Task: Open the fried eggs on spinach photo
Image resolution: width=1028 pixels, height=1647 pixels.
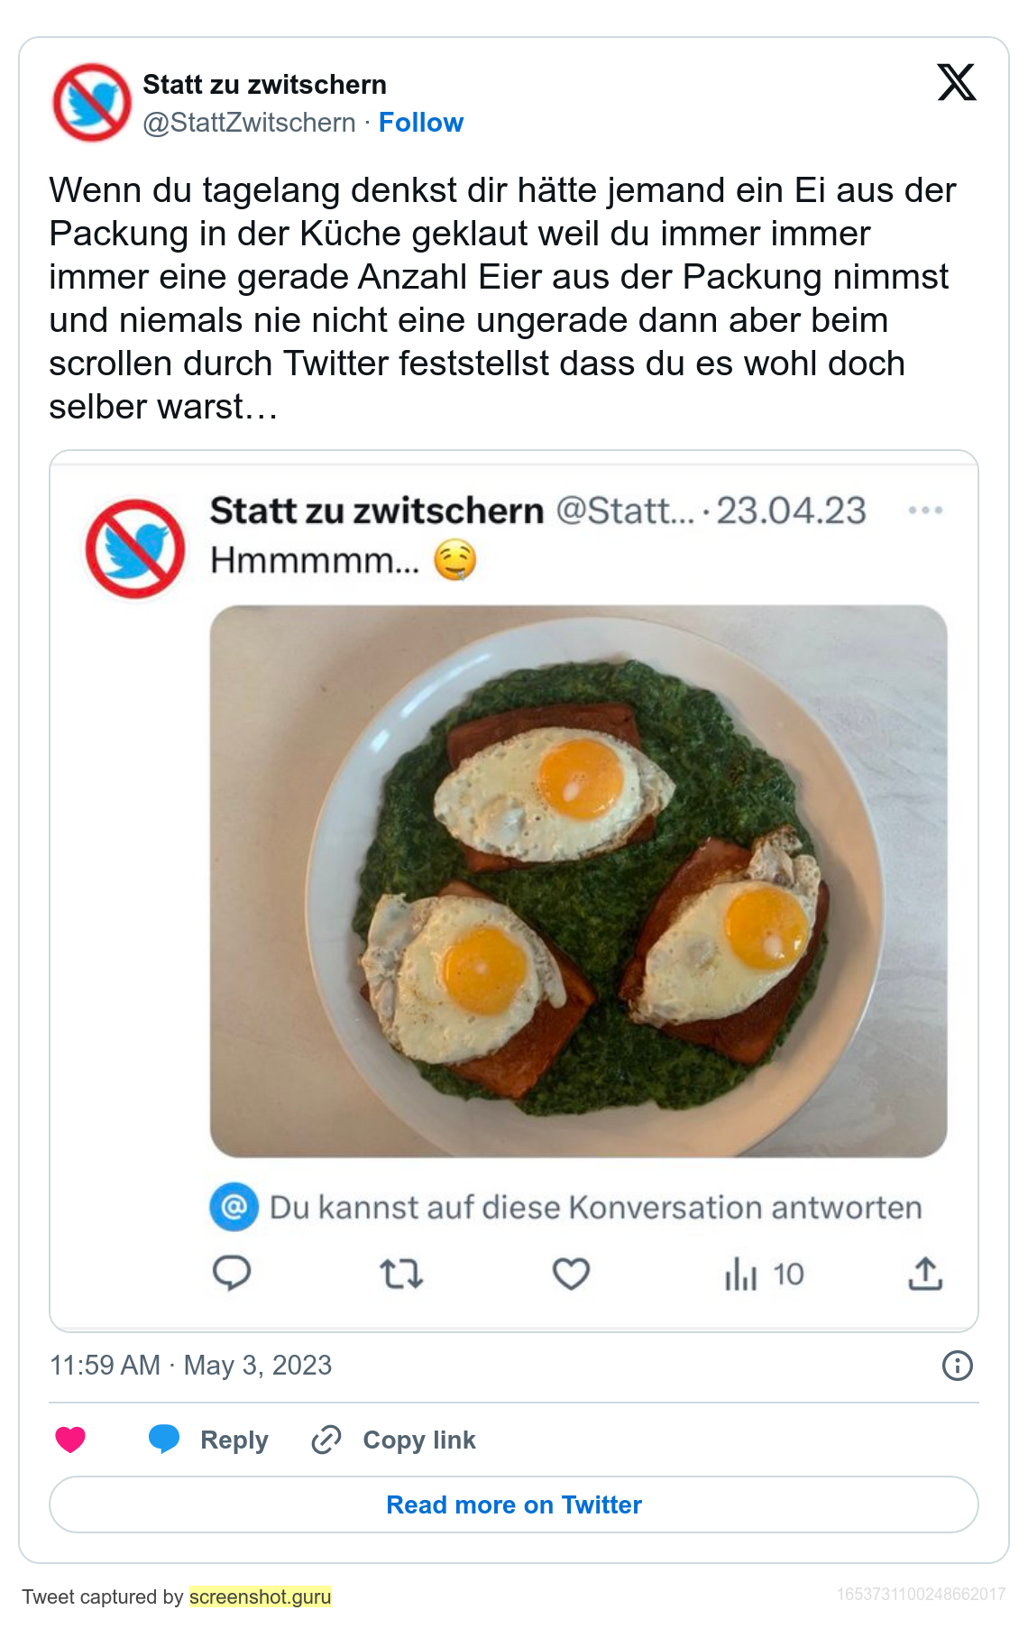Action: 578,880
